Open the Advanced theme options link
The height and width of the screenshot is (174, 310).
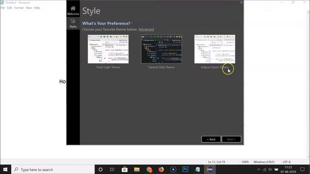146,29
